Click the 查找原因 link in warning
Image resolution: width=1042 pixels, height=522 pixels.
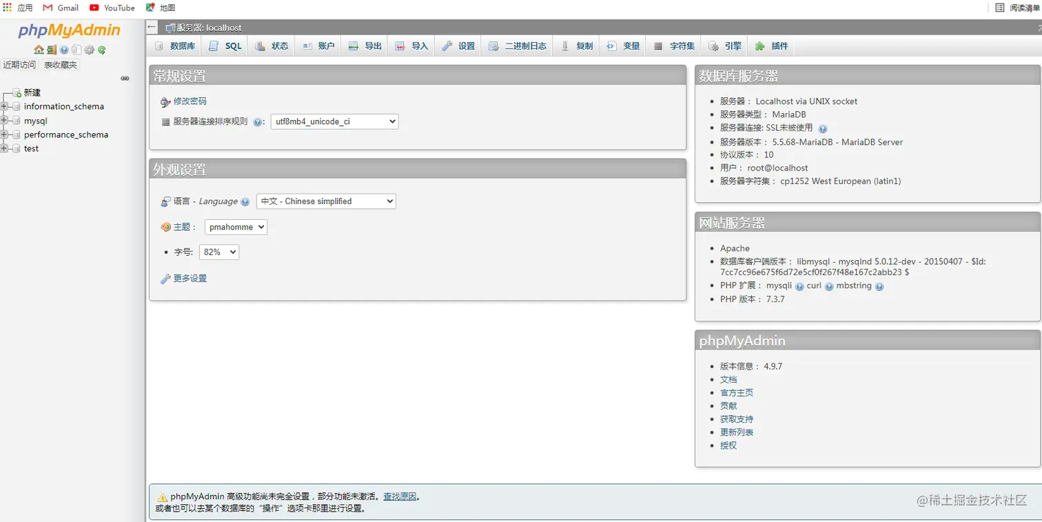pos(400,496)
